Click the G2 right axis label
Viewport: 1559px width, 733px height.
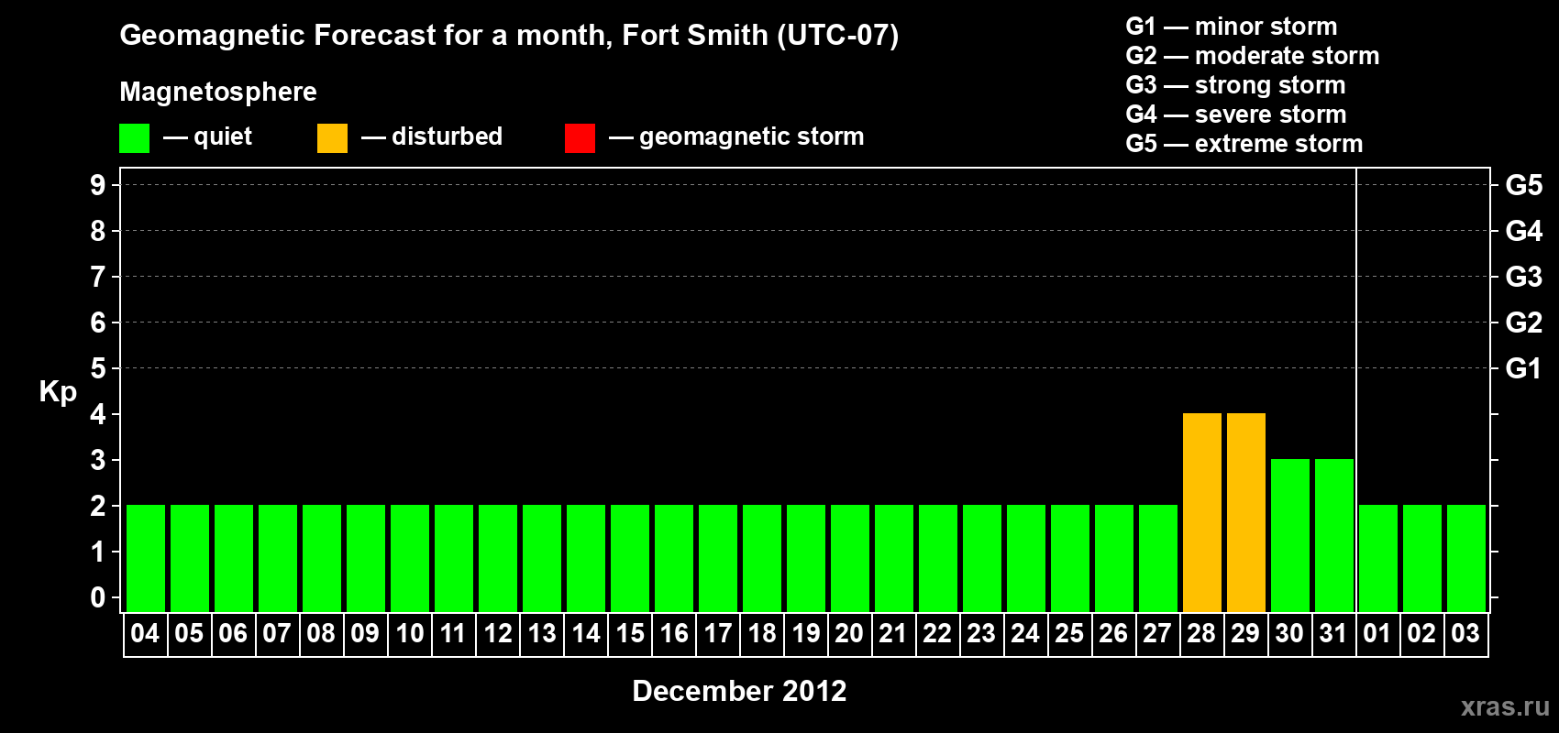1524,323
